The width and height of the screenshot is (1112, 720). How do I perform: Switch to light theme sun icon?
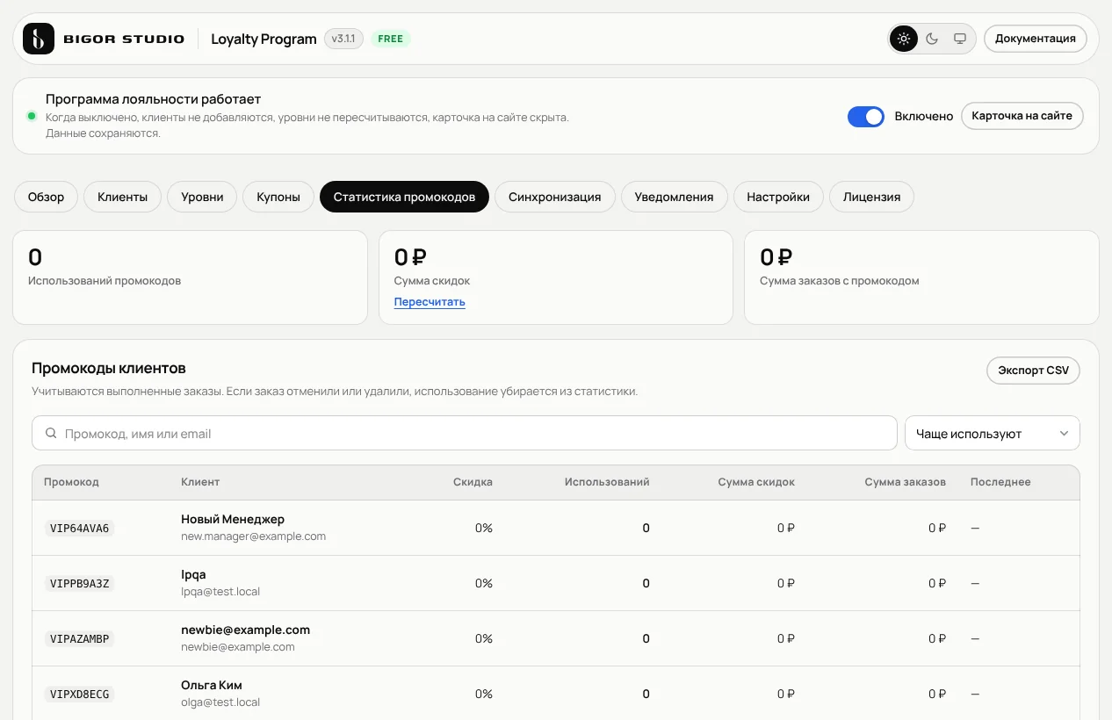[x=904, y=39]
